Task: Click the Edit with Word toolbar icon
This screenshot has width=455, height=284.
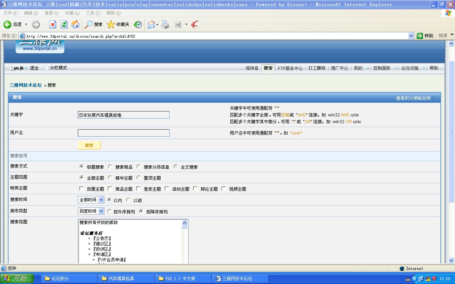Action: [178, 24]
